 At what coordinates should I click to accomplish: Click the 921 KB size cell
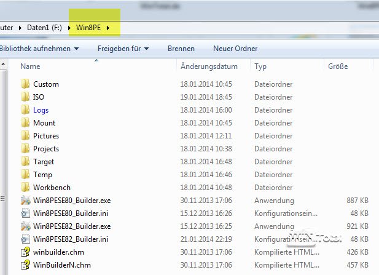click(358, 226)
